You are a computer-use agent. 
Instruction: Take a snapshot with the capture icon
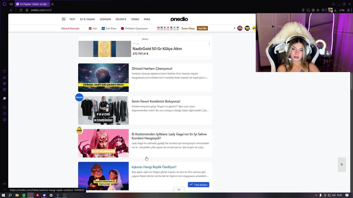[308, 10]
